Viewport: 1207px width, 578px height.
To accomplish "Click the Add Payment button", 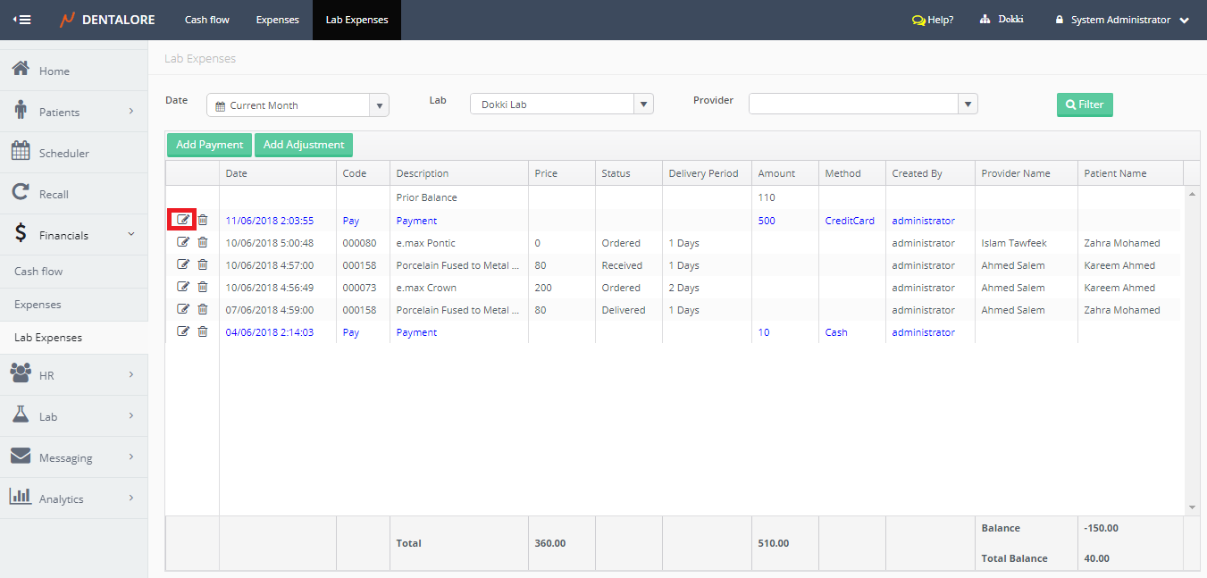I will tap(209, 145).
